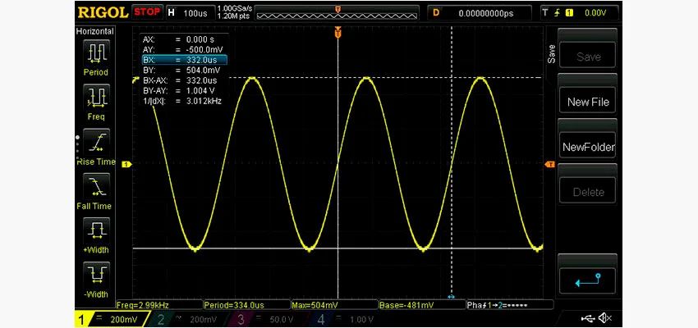Open the Horizontal menu label
This screenshot has width=698, height=328.
tap(95, 30)
